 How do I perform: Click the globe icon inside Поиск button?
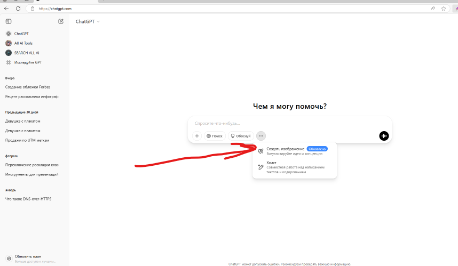209,136
